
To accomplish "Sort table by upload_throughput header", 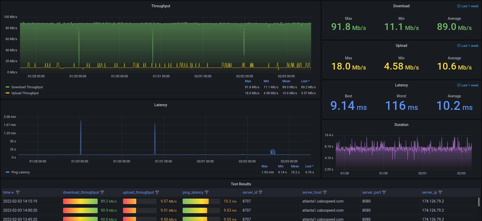I will point(138,192).
